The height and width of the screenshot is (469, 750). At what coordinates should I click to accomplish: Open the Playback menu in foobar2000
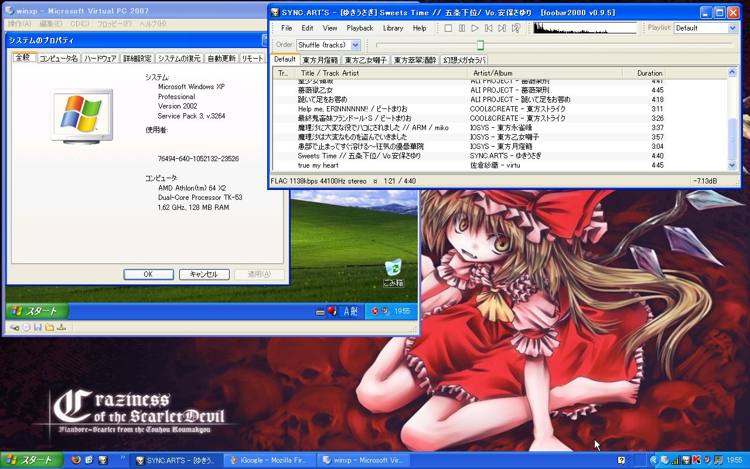click(360, 28)
